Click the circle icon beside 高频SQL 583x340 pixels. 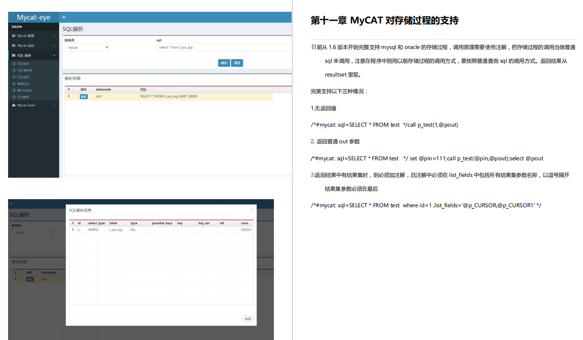tap(14, 84)
